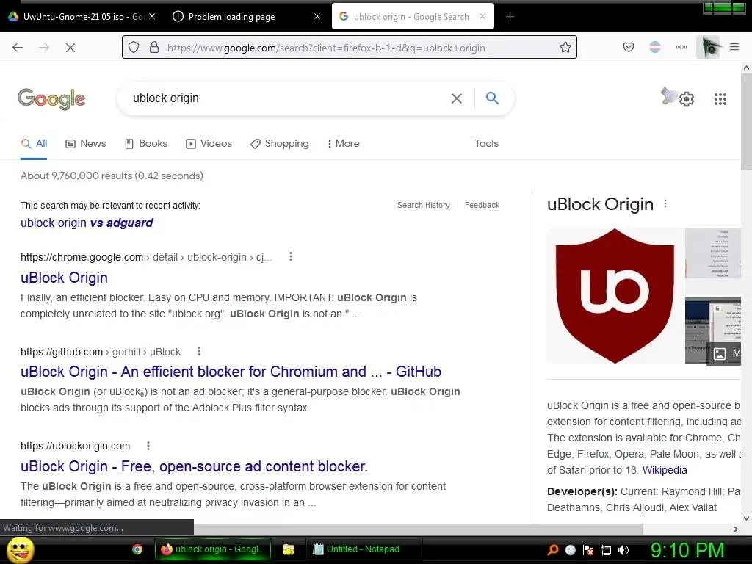Bookmark this page with the star

(565, 48)
